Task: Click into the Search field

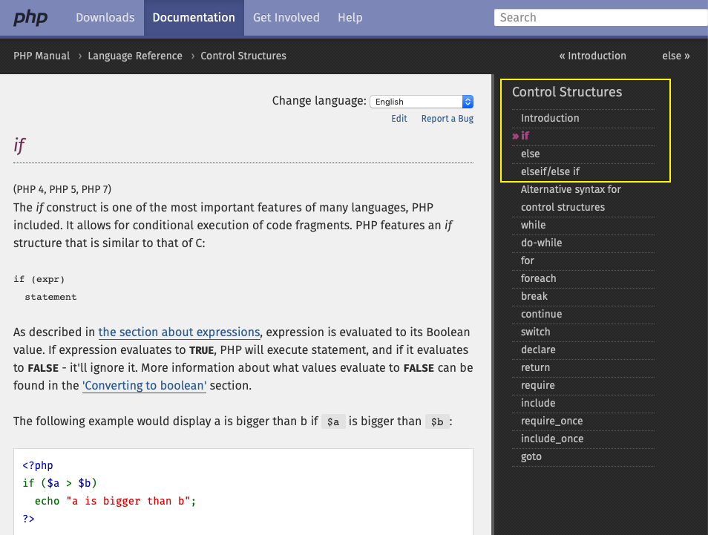Action: click(x=601, y=18)
